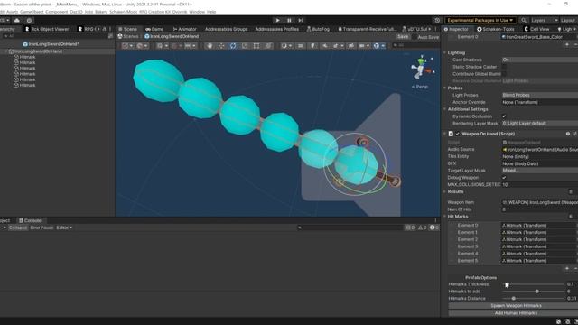Viewport: 578px width, 325px height.
Task: Click the Scenes breadcrumb link
Action: [x=128, y=36]
